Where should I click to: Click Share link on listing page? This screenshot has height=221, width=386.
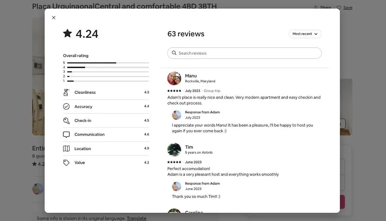coord(322,7)
